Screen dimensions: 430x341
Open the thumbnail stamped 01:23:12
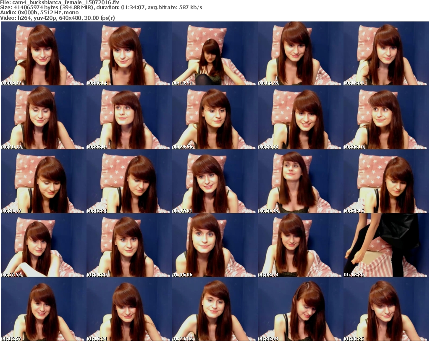click(x=215, y=309)
